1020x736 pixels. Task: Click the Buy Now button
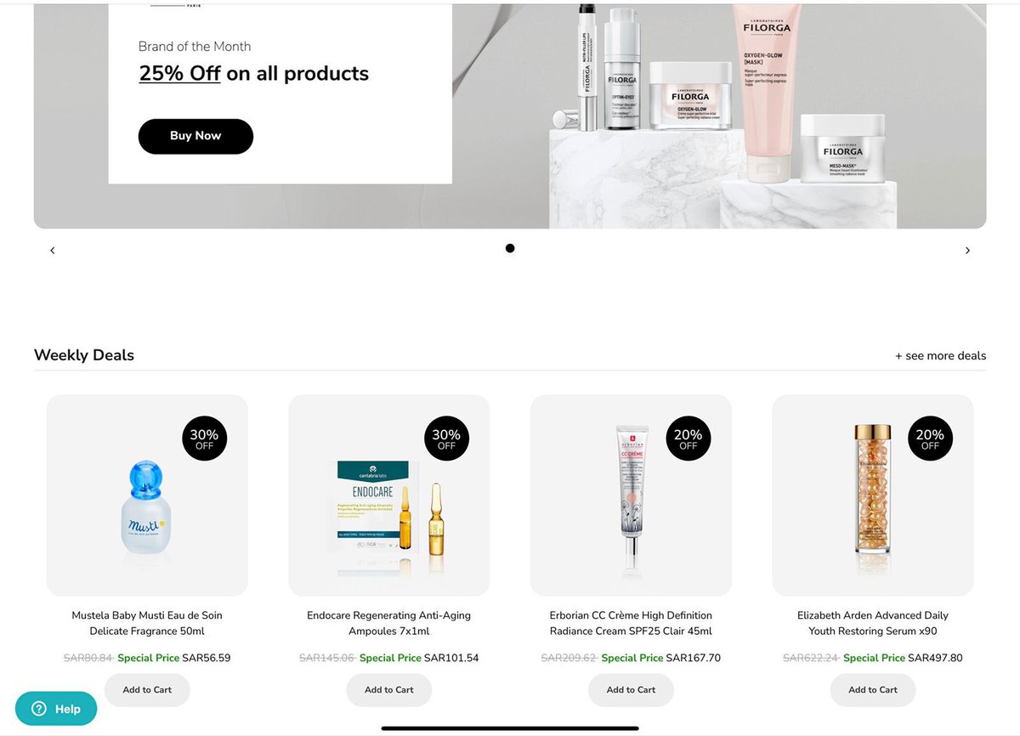point(195,136)
